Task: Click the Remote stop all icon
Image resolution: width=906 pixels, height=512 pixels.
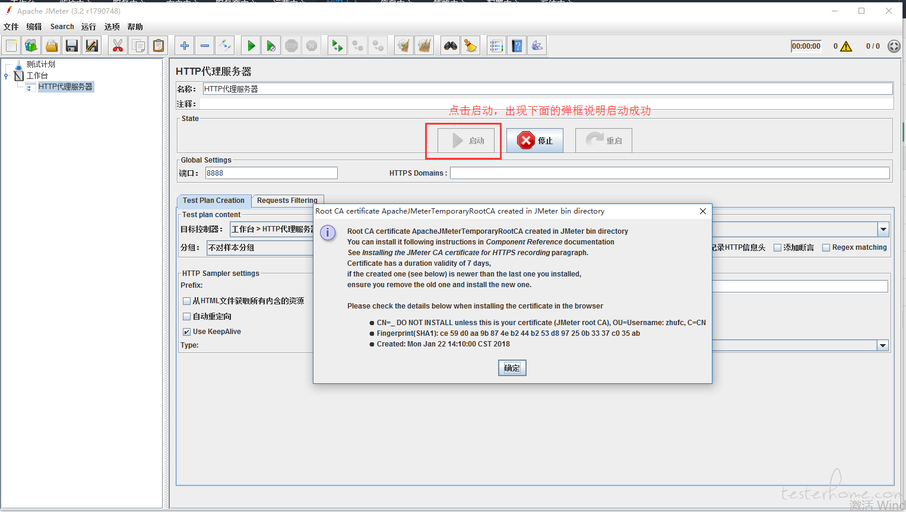Action: click(357, 46)
